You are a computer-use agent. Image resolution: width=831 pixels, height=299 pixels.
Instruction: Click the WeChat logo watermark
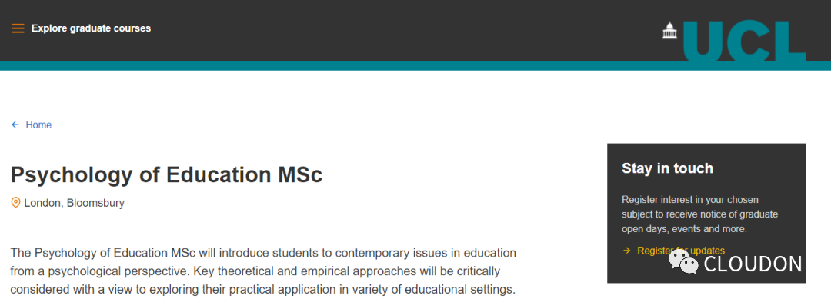coord(684,262)
